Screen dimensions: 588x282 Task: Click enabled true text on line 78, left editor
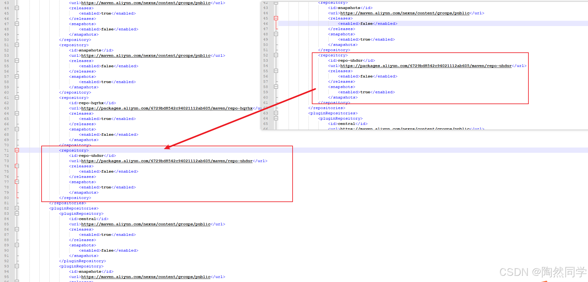point(107,187)
